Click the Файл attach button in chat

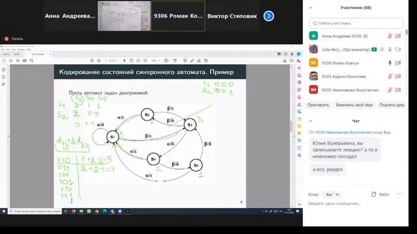(x=380, y=194)
